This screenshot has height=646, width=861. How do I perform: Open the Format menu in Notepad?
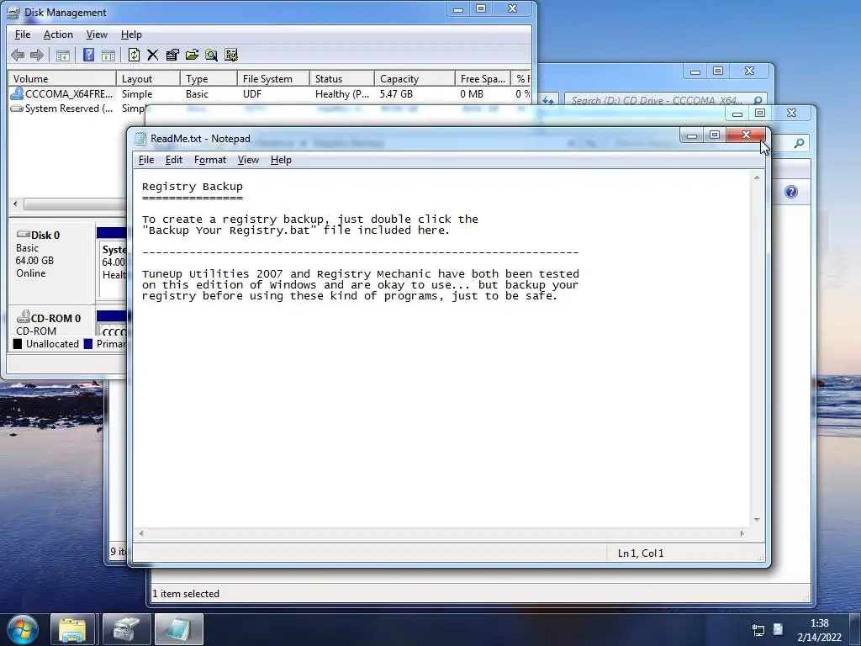tap(209, 160)
